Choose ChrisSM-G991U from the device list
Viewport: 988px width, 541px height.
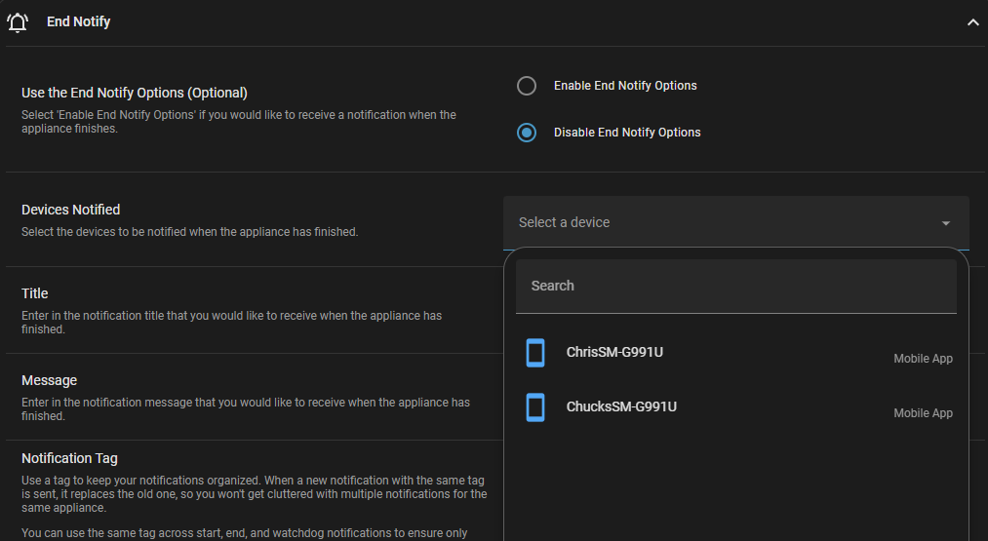click(614, 352)
